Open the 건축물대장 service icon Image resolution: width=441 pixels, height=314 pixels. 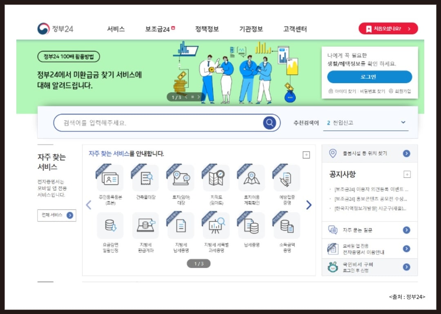[146, 178]
